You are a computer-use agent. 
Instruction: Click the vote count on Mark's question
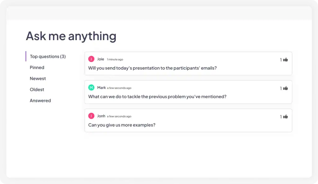click(281, 88)
